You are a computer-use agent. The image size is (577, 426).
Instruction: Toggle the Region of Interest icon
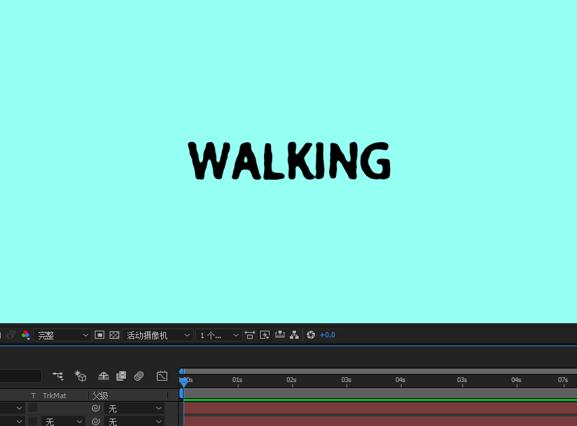[100, 335]
